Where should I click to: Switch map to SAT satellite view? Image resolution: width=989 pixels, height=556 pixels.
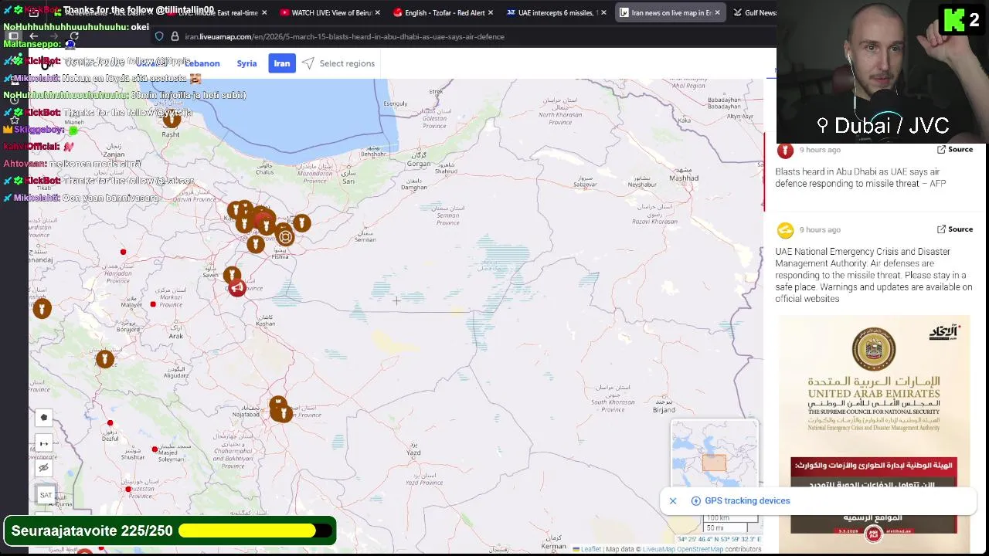[x=46, y=495]
